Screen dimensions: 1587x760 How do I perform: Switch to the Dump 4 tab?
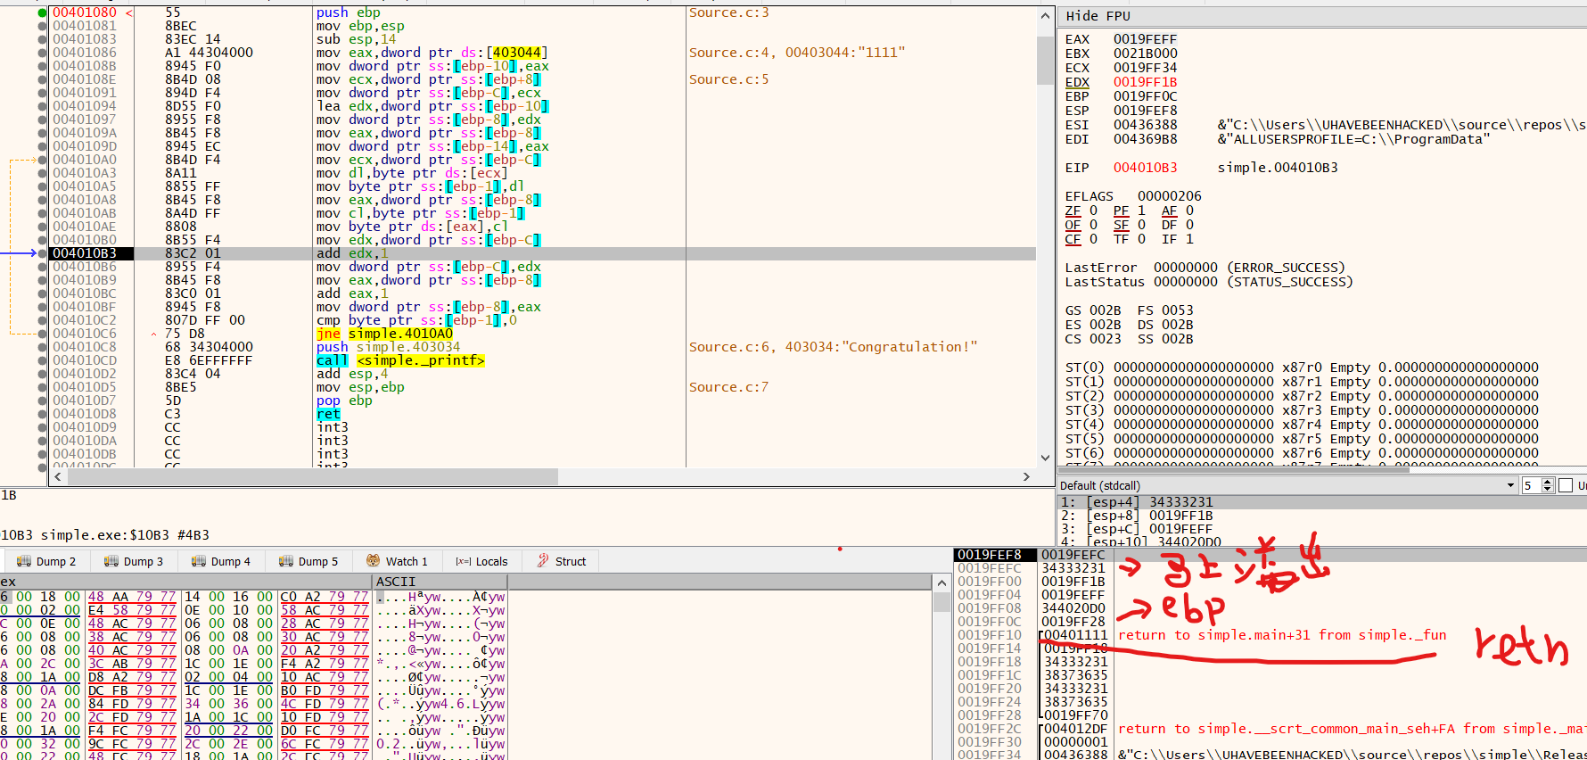tap(220, 561)
